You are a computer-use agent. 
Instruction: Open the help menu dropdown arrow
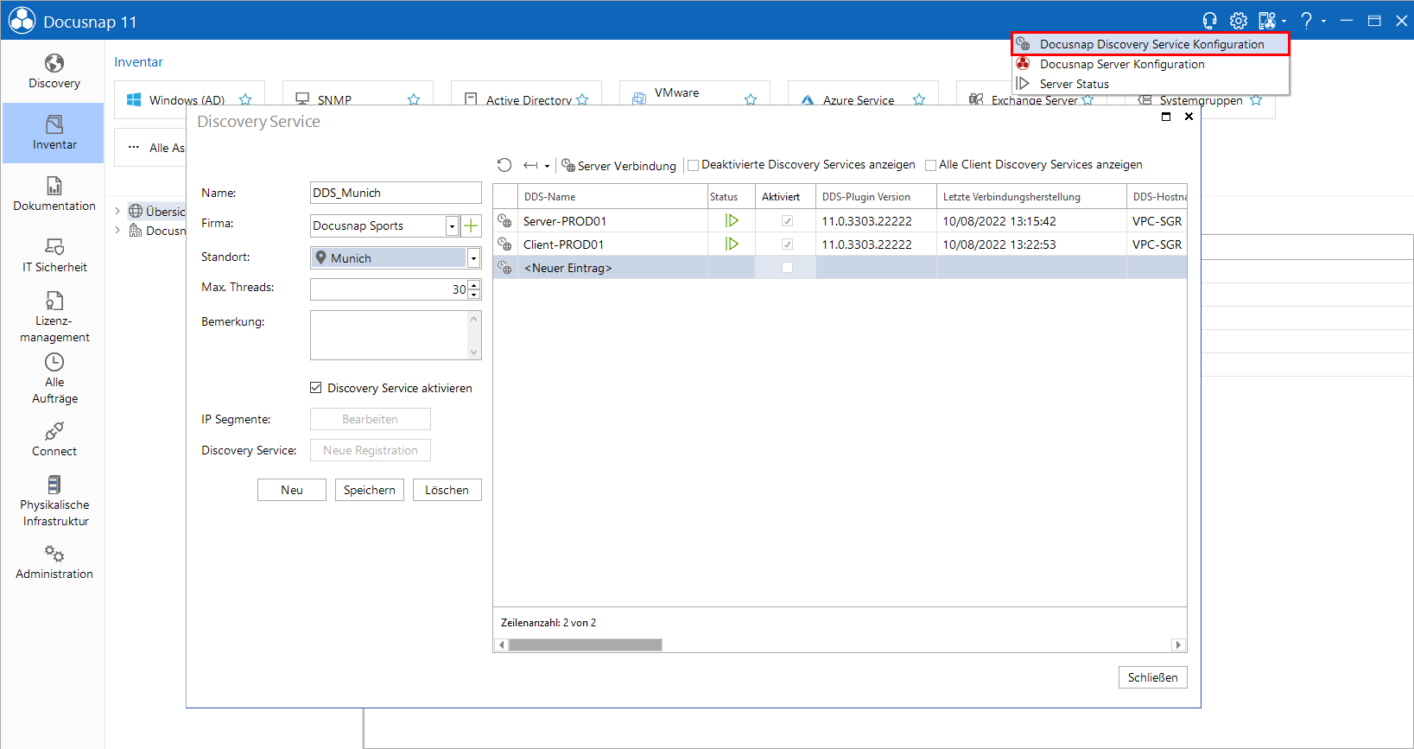[x=1323, y=21]
